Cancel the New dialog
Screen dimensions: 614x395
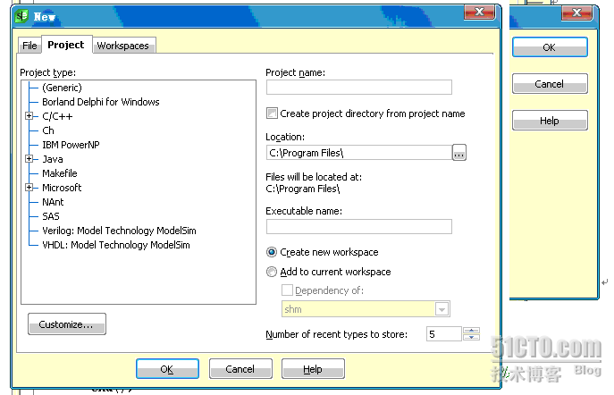pyautogui.click(x=240, y=369)
